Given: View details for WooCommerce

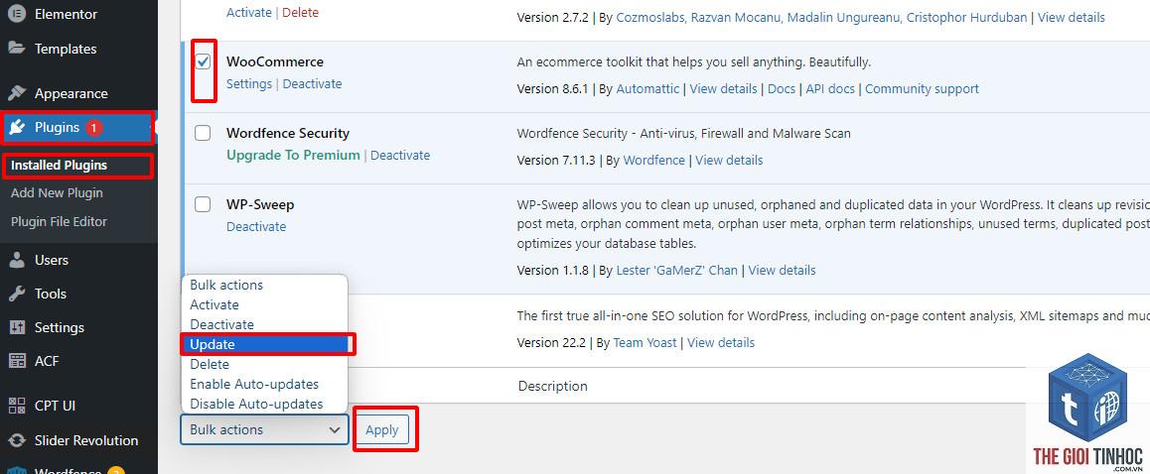Looking at the screenshot, I should point(723,88).
